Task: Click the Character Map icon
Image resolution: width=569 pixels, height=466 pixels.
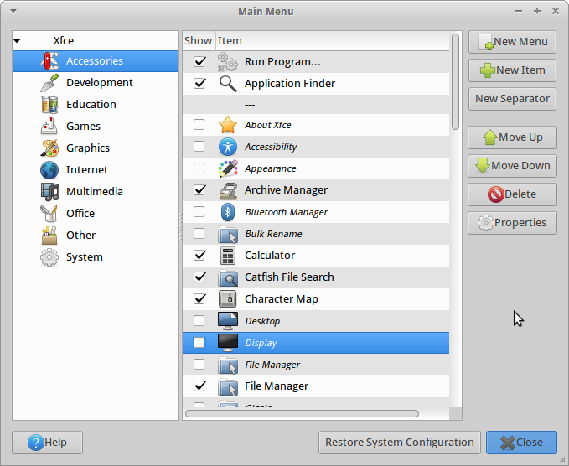Action: click(228, 299)
